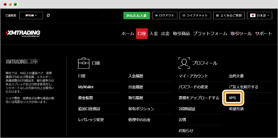The image size is (278, 138).
Task: Open the 法的文書 link
Action: pos(236,76)
